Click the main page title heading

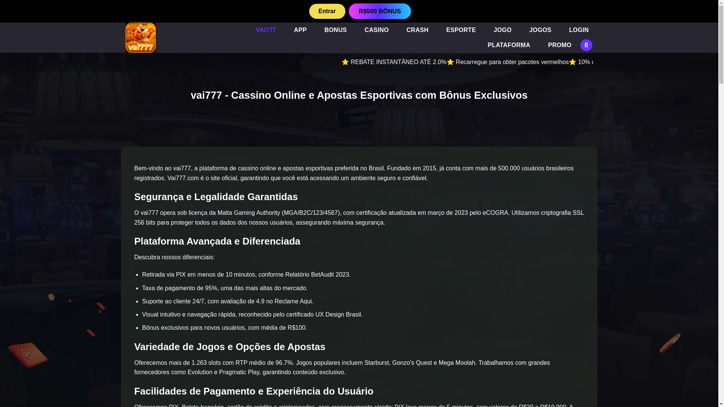click(359, 95)
